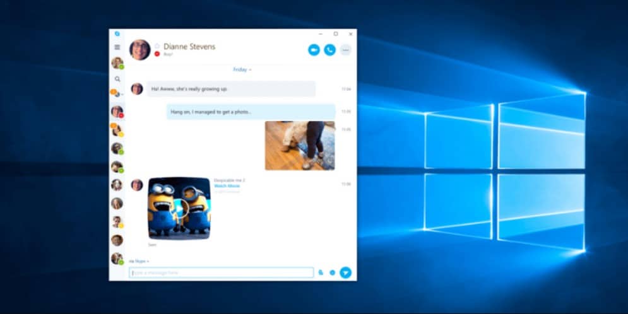Start an audio call with the phone button

(x=329, y=50)
